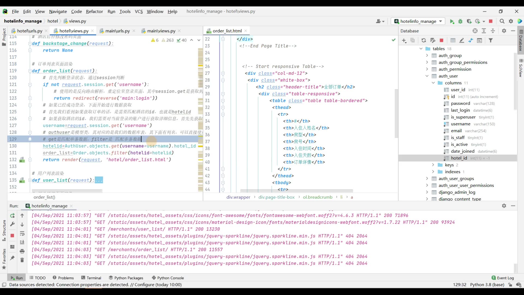This screenshot has width=524, height=295.
Task: Start debugging with the bug icon
Action: click(x=460, y=21)
